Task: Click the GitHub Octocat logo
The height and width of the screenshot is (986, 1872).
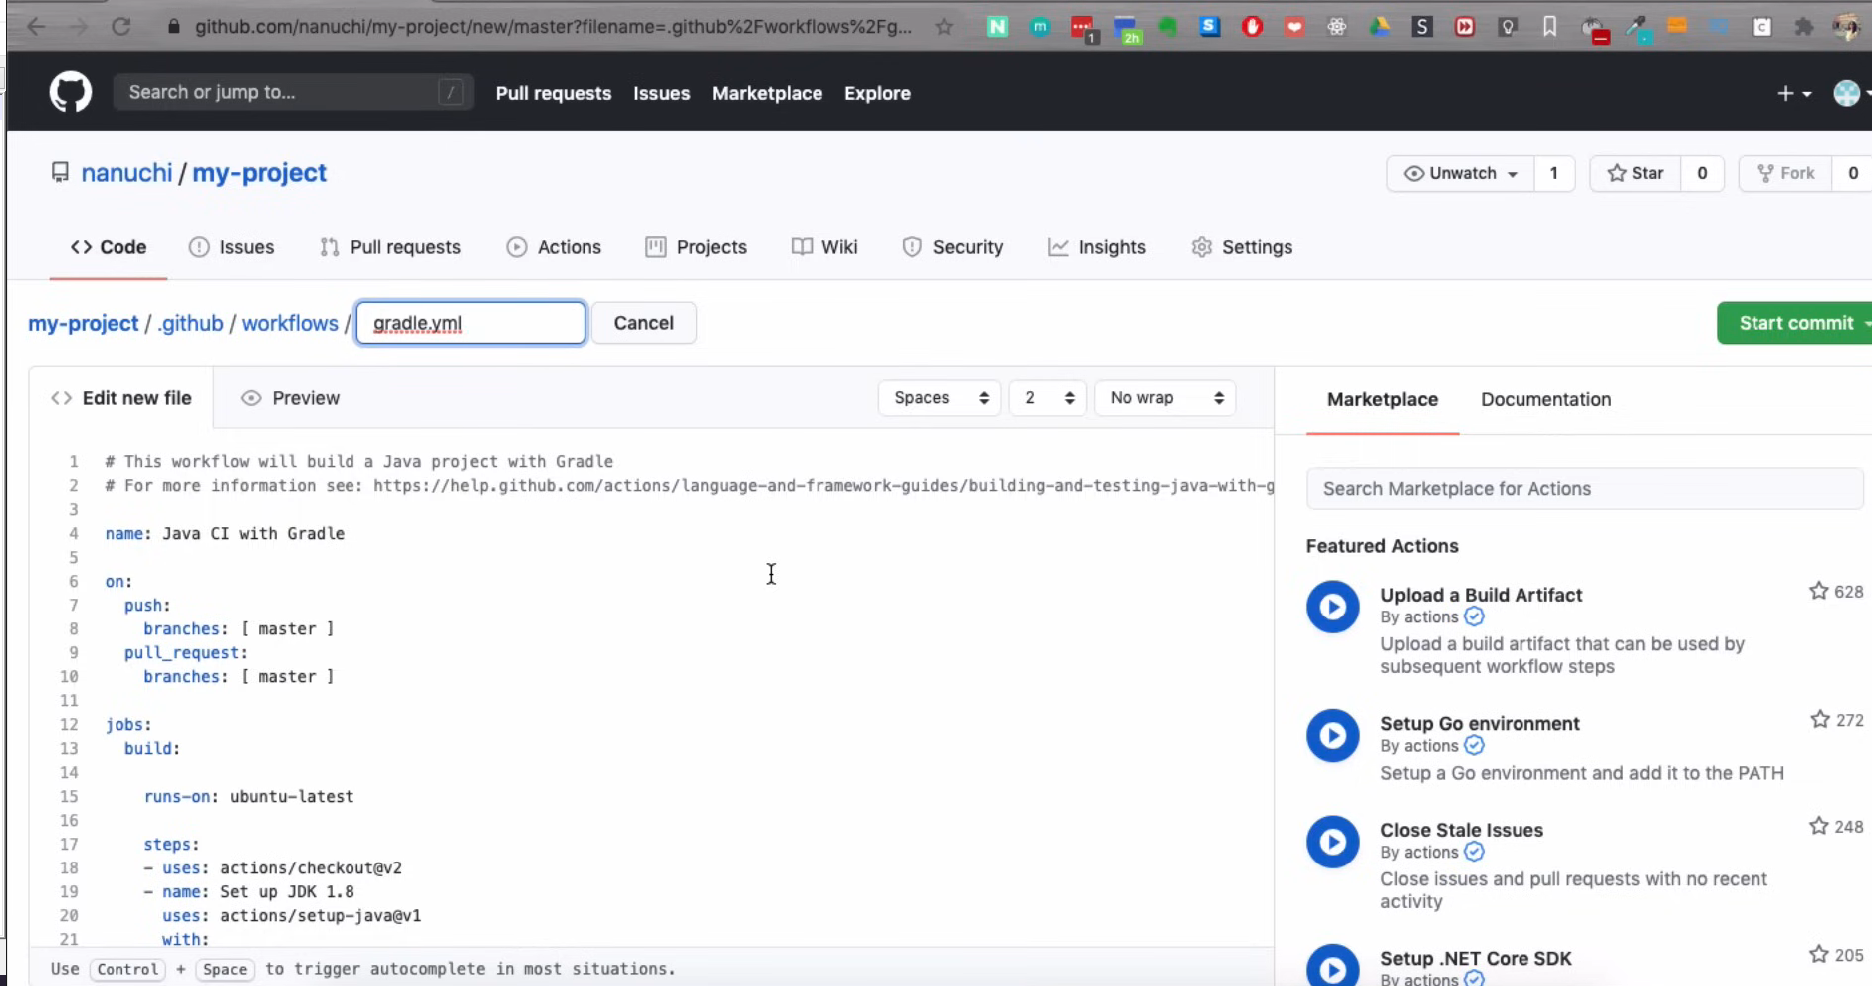Action: (71, 93)
